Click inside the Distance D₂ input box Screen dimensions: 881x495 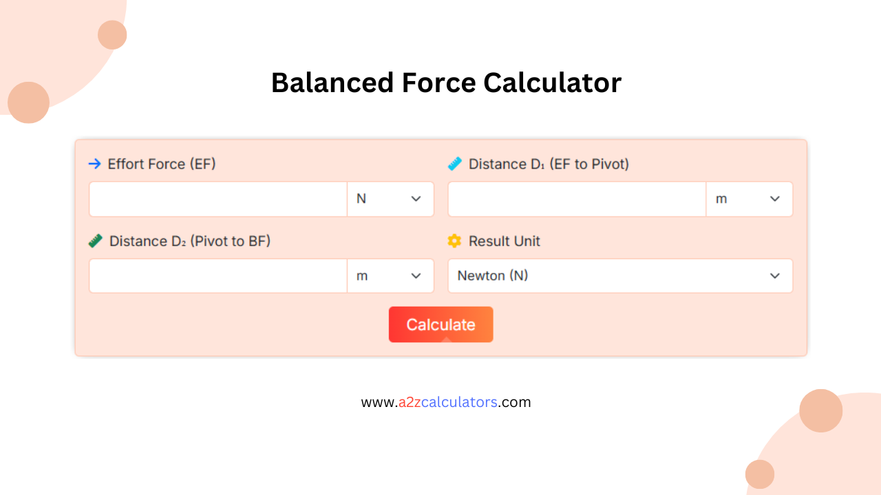pos(217,276)
